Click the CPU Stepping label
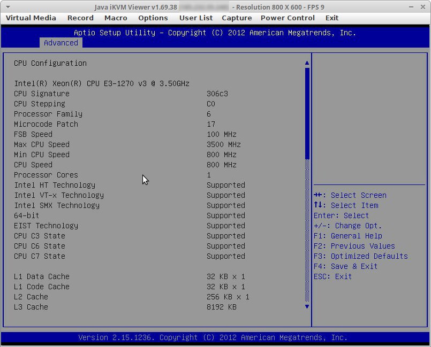 coord(40,104)
